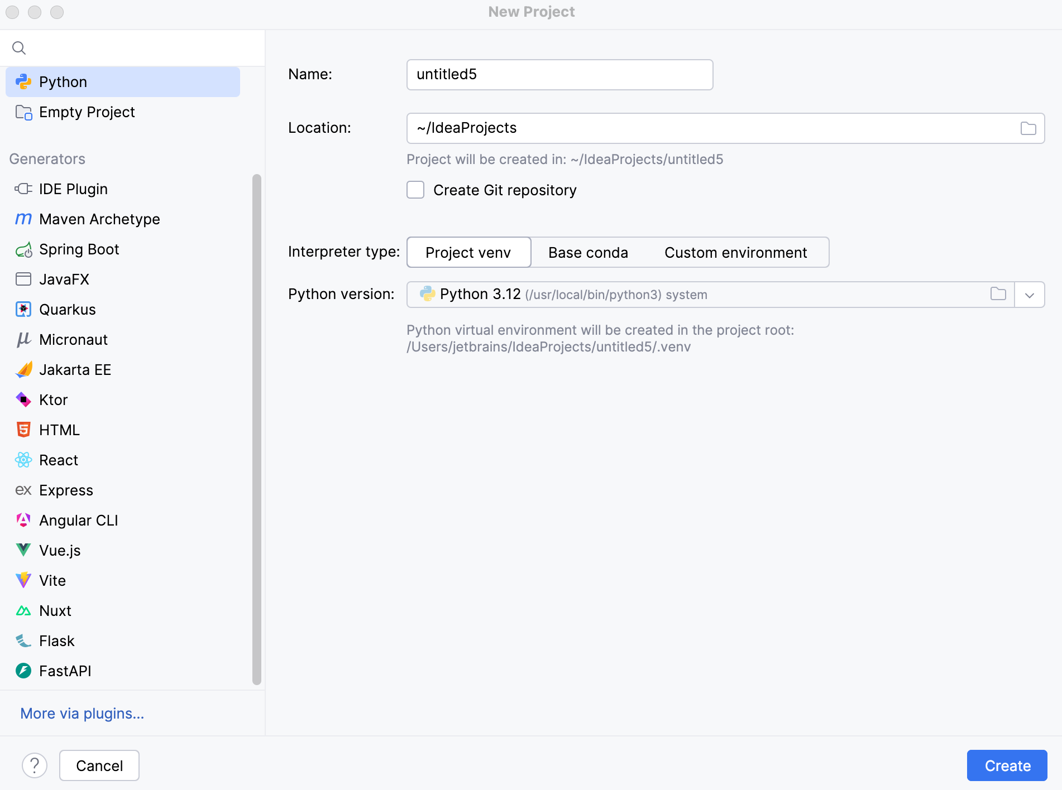
Task: Click the Create button
Action: [x=1007, y=765]
